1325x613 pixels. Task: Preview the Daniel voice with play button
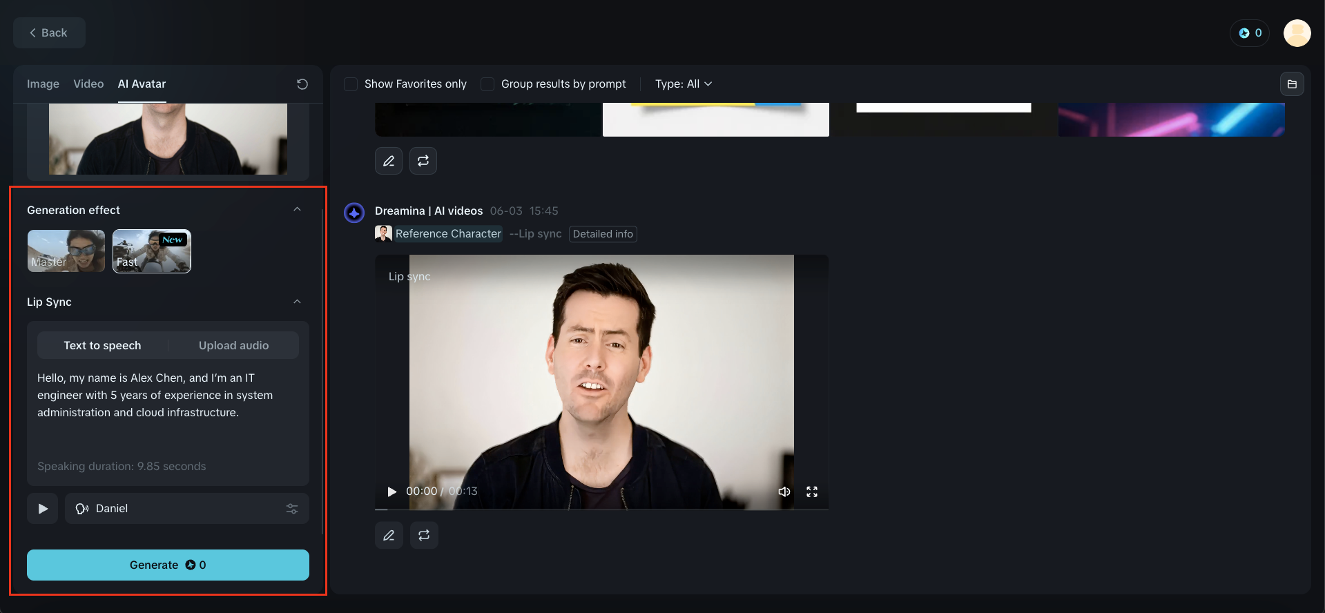pyautogui.click(x=43, y=509)
